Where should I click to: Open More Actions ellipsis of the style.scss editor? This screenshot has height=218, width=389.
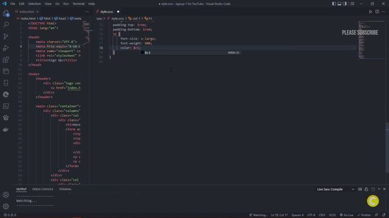tap(384, 12)
